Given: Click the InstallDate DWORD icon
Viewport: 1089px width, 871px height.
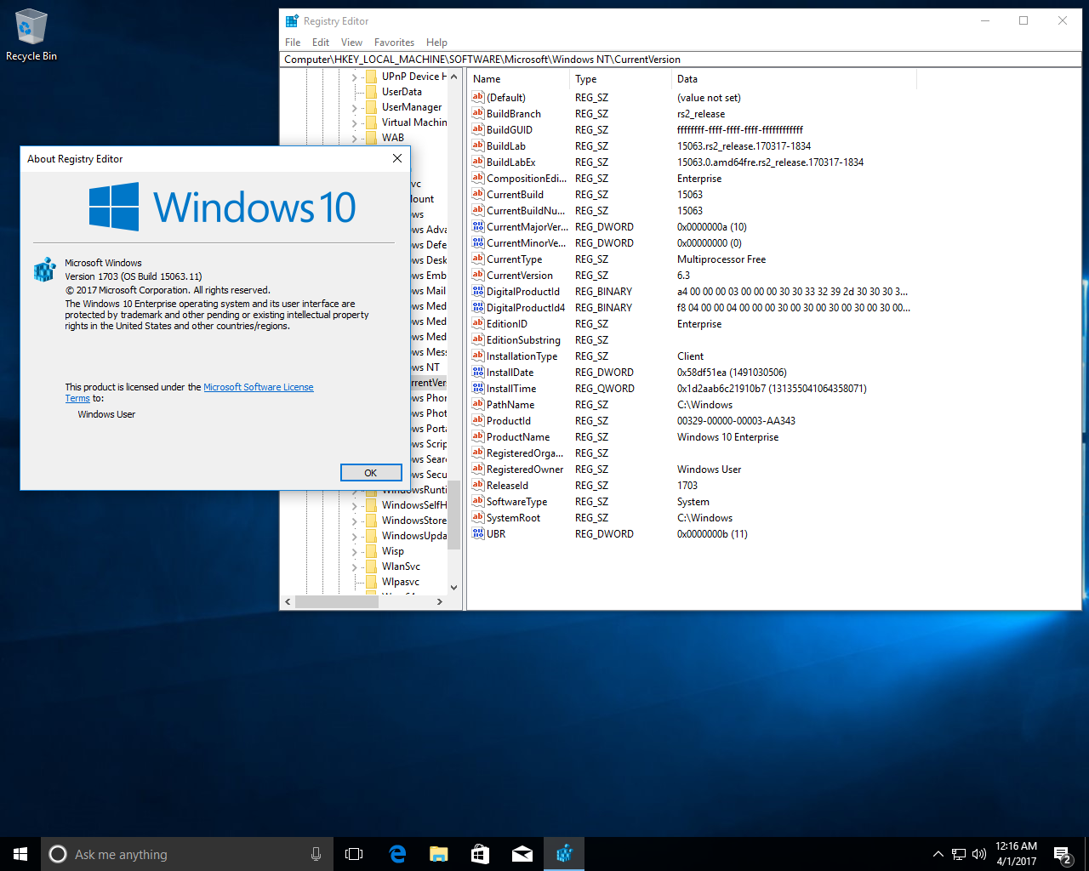Looking at the screenshot, I should (x=478, y=372).
